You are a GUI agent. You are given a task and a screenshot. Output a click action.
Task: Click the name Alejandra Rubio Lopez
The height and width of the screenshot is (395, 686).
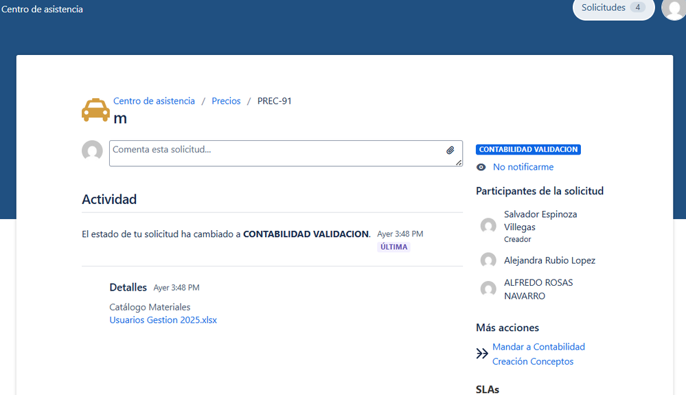tap(549, 261)
